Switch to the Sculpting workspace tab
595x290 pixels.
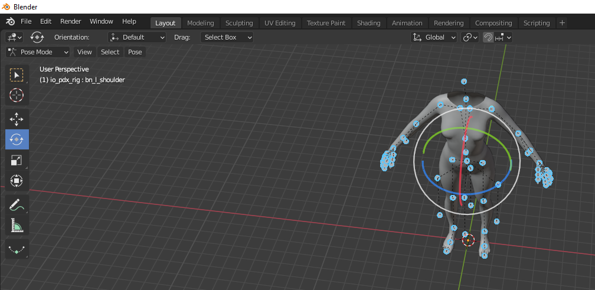(x=239, y=23)
